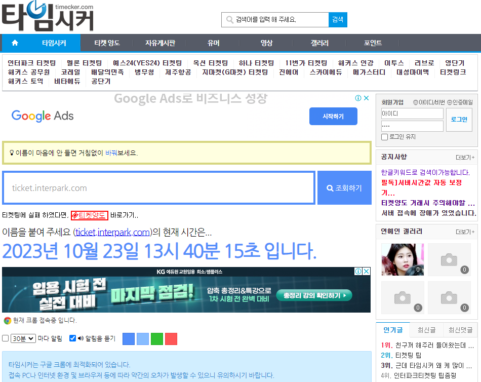This screenshot has width=481, height=382.
Task: Click the password field below 아이디
Action: 412,126
